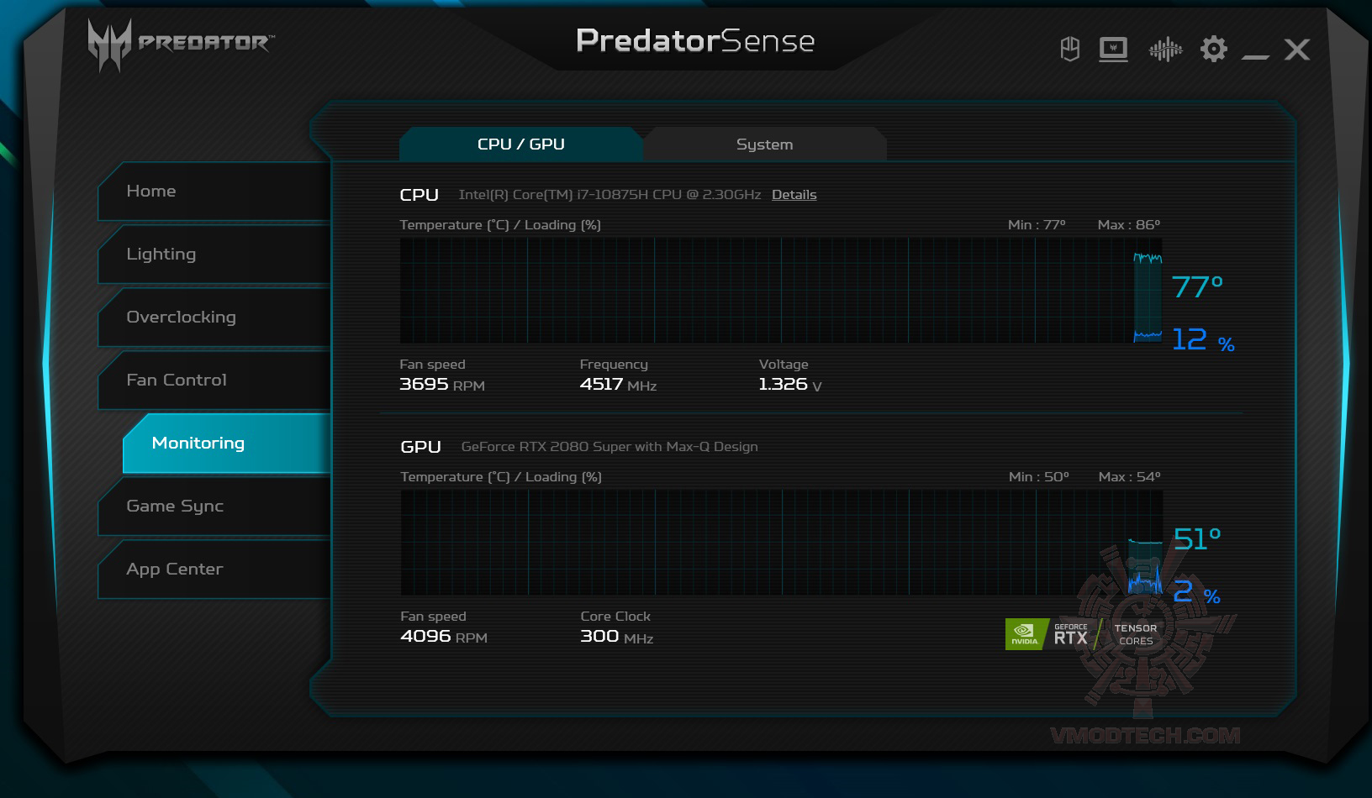The image size is (1372, 798).
Task: Click the shield-shaped icon in the title bar
Action: point(1069,50)
